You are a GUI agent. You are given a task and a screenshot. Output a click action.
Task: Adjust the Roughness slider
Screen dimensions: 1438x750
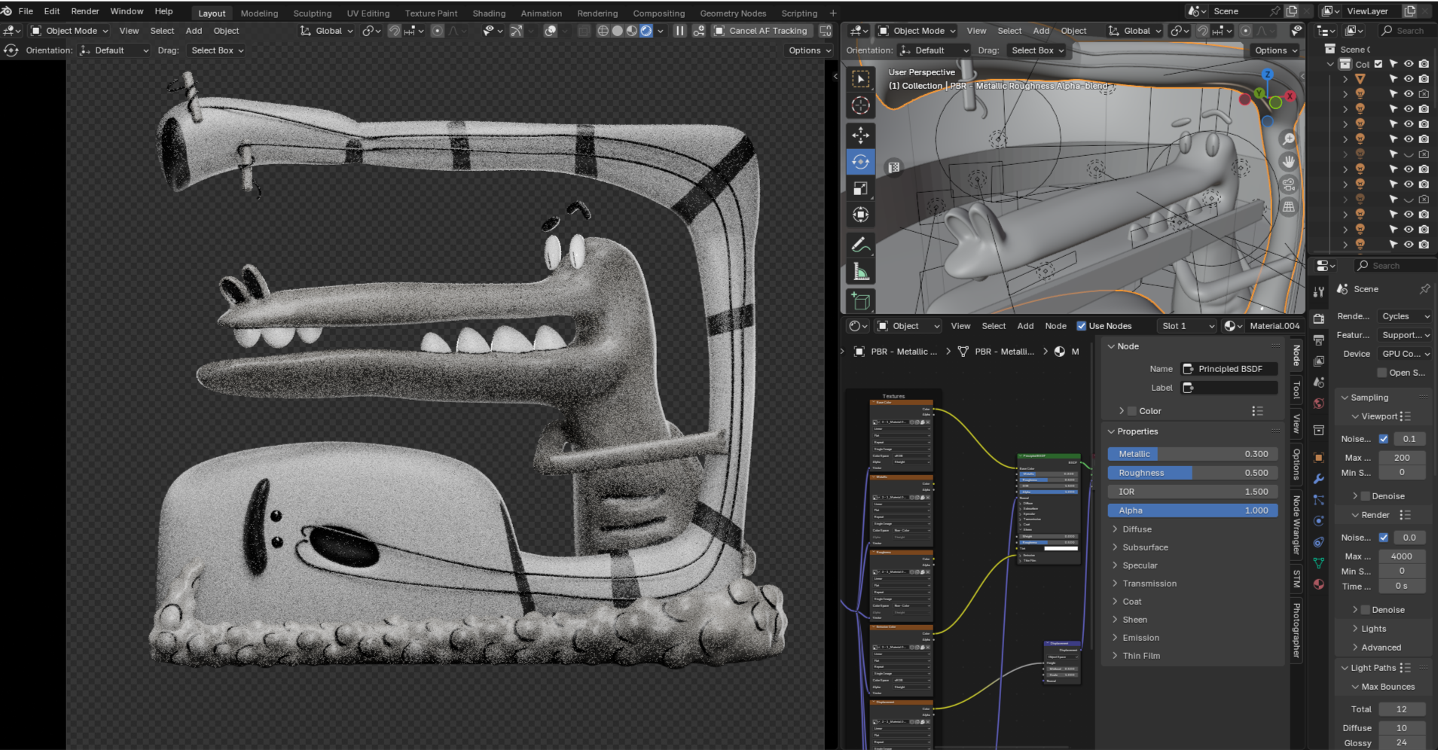[x=1192, y=473]
